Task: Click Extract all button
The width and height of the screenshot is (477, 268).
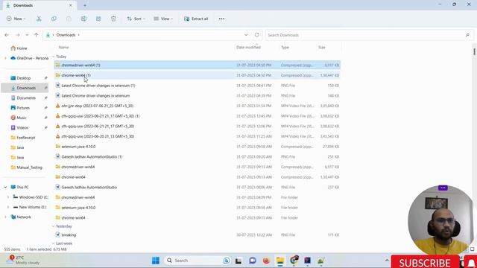Action: click(x=196, y=19)
